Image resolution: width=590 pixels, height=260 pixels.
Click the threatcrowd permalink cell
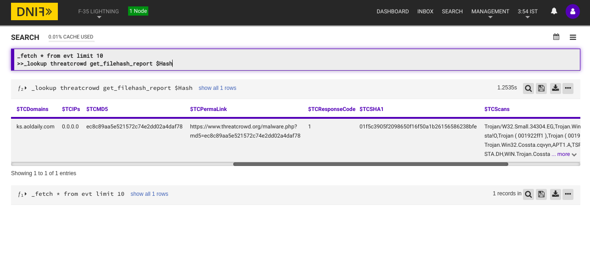pyautogui.click(x=245, y=131)
